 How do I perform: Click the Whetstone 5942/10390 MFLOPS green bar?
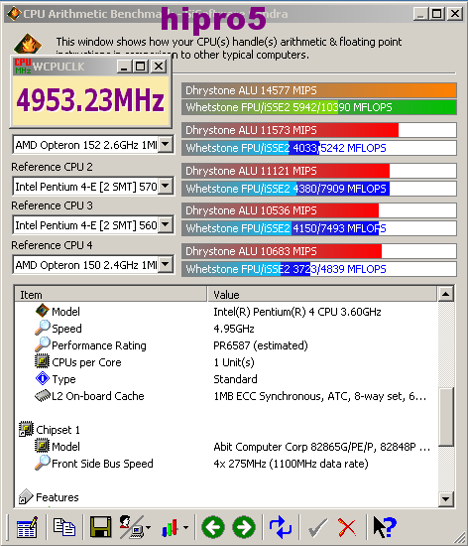coord(319,107)
